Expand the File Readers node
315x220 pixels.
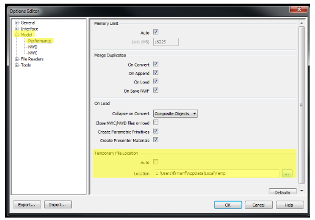[x=17, y=59]
